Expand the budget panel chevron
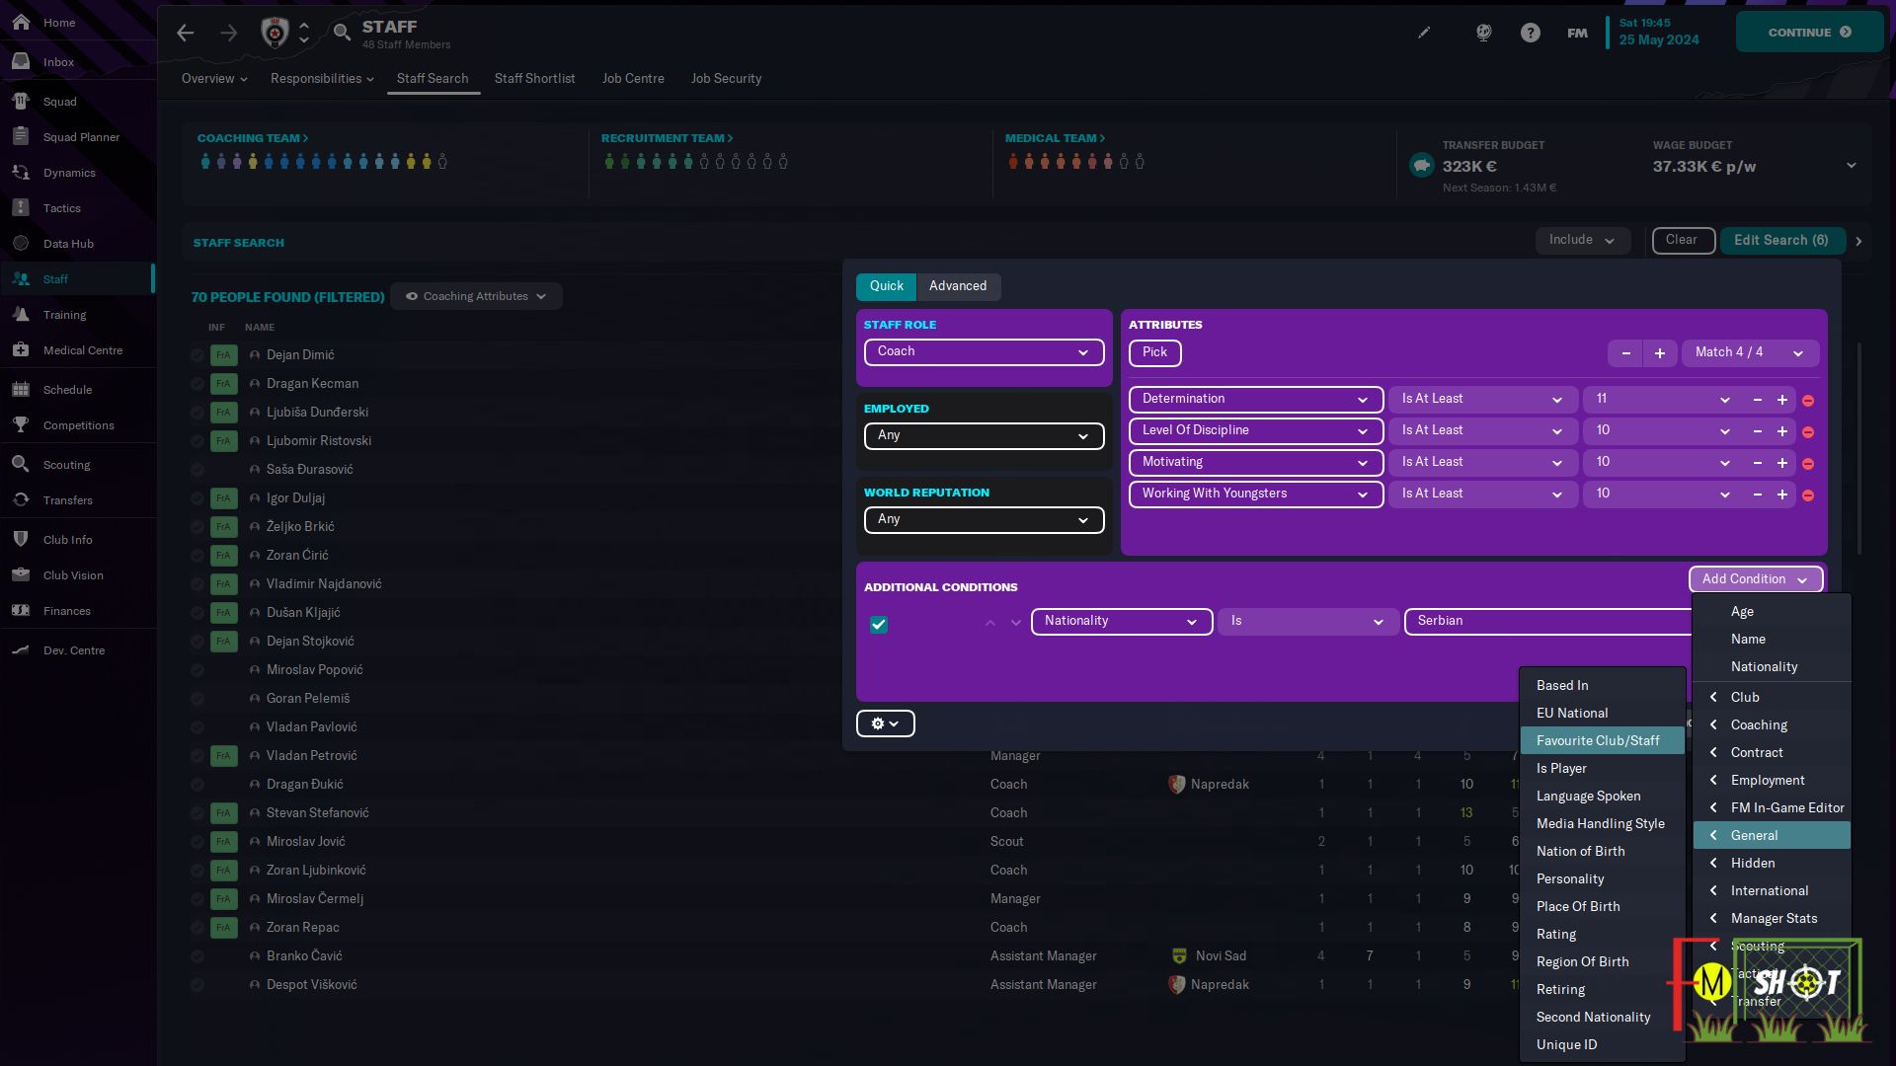This screenshot has height=1066, width=1896. (1852, 166)
